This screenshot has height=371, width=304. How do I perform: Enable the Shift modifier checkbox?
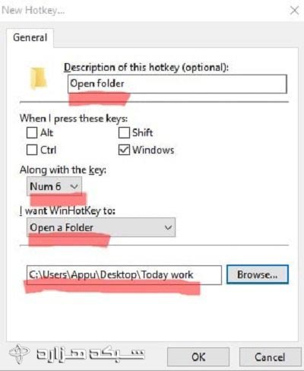124,133
